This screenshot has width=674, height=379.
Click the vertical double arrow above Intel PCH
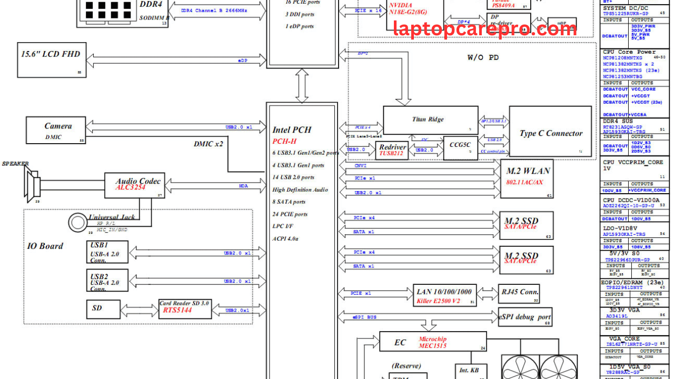[x=302, y=85]
